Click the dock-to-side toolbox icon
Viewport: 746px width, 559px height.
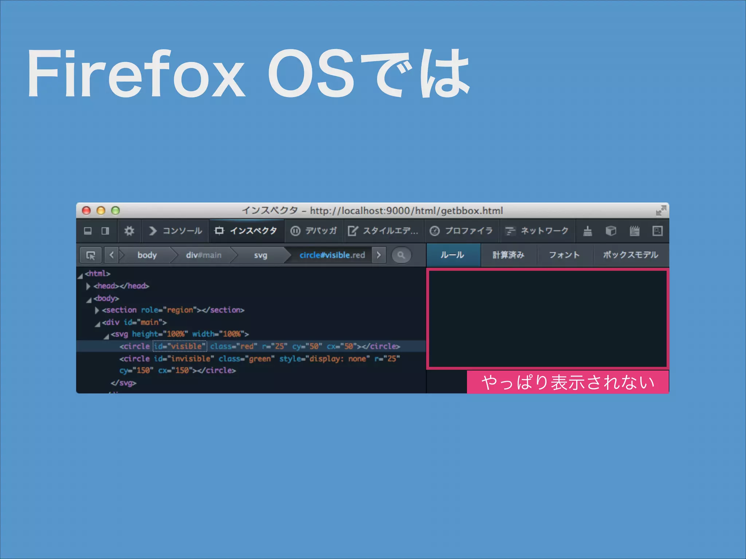click(x=105, y=231)
